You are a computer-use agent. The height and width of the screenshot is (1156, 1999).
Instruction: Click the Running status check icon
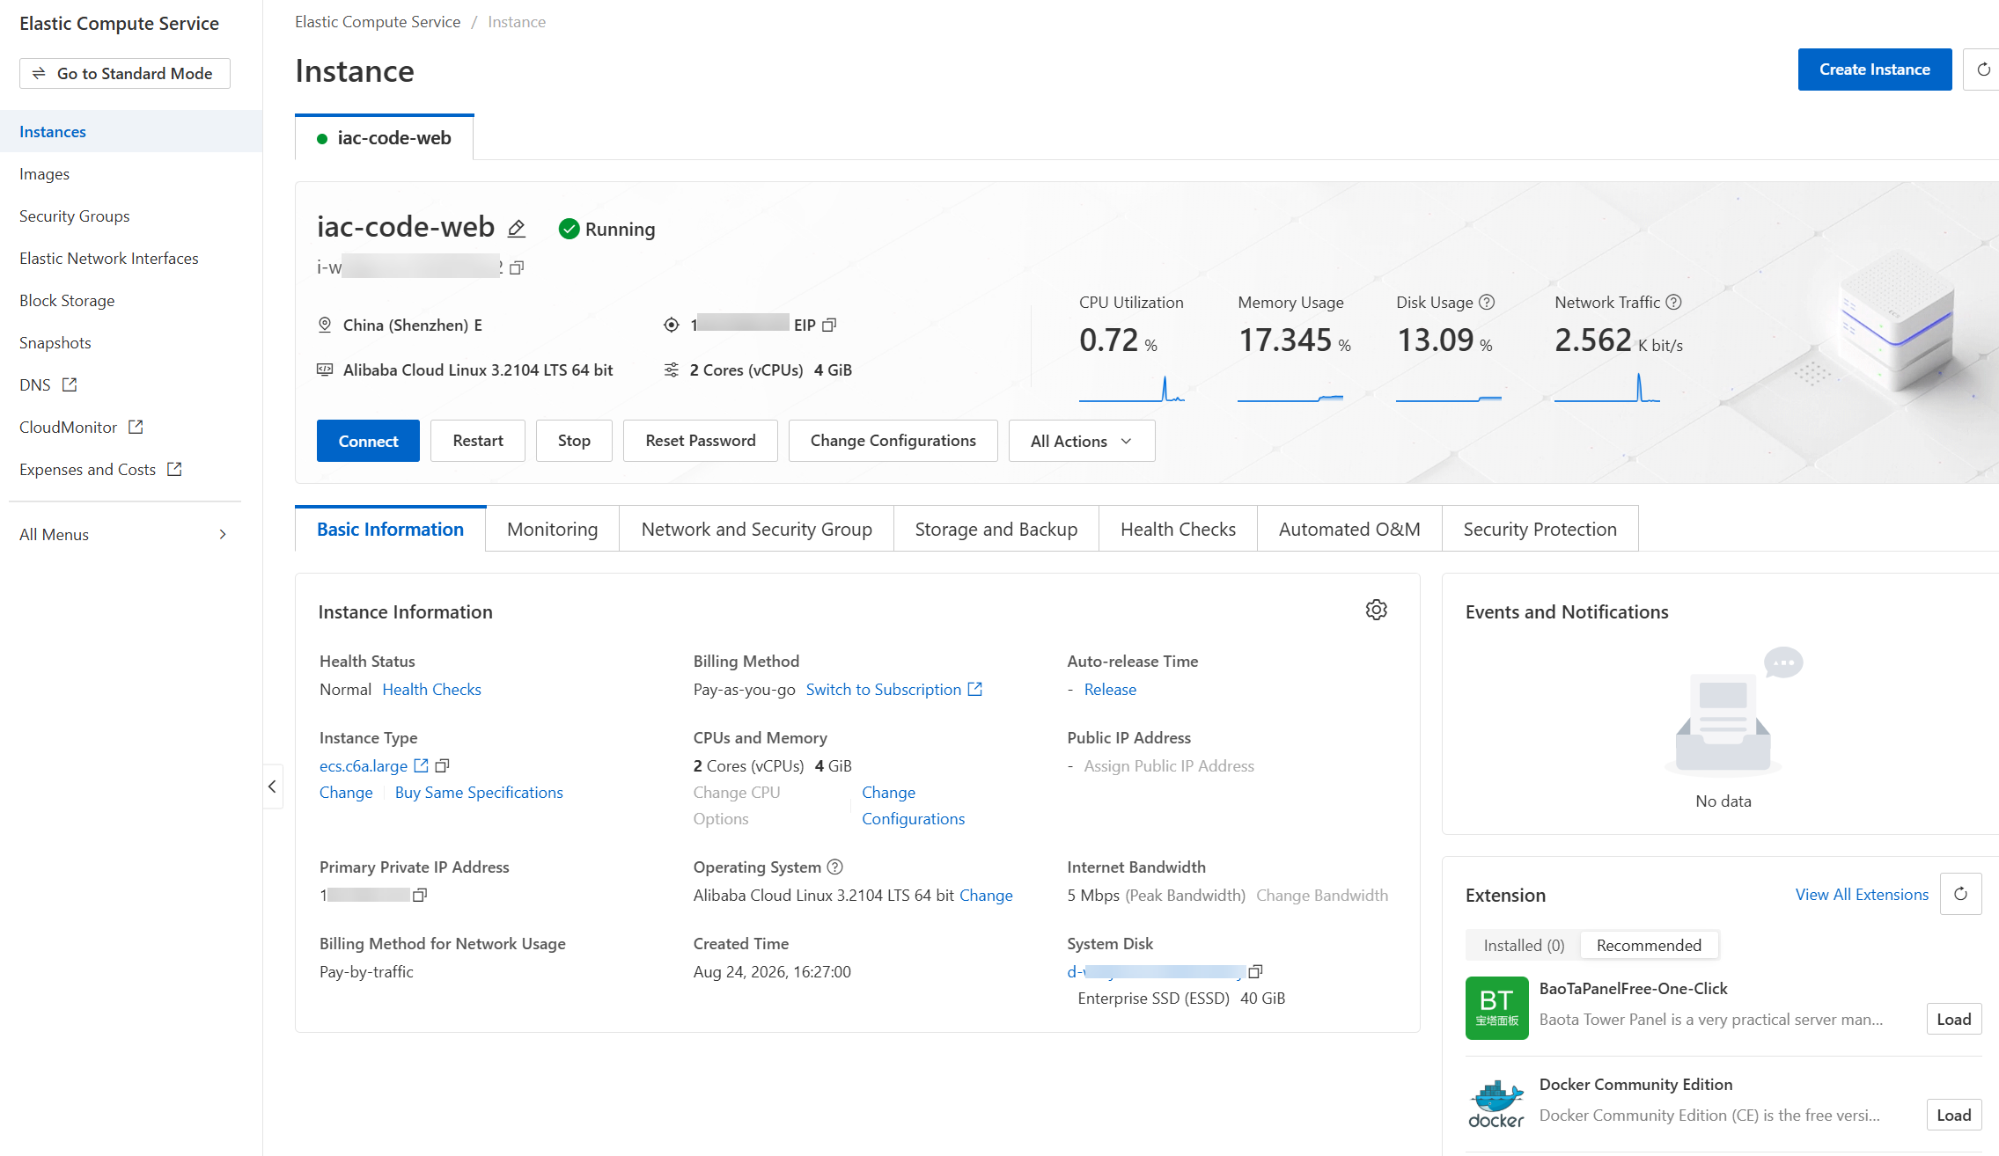pos(570,230)
